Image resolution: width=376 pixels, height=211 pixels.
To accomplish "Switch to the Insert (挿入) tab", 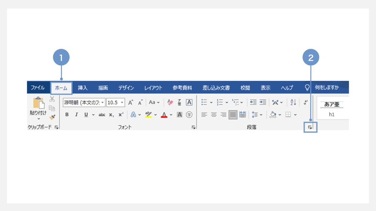I will [x=83, y=88].
